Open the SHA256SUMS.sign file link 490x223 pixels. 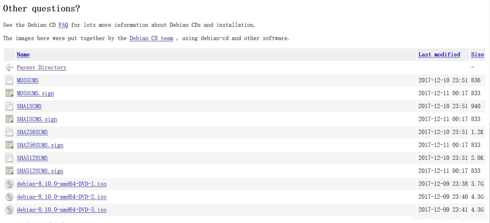pos(40,145)
